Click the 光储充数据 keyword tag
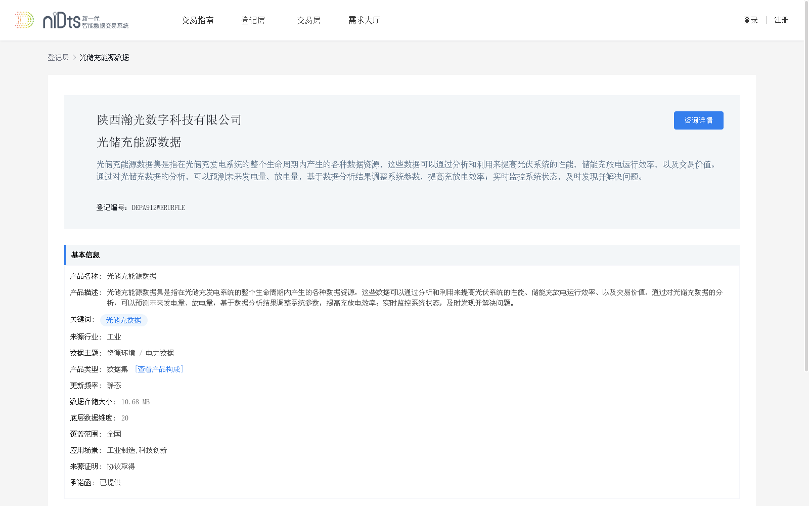The width and height of the screenshot is (809, 506). [x=123, y=320]
